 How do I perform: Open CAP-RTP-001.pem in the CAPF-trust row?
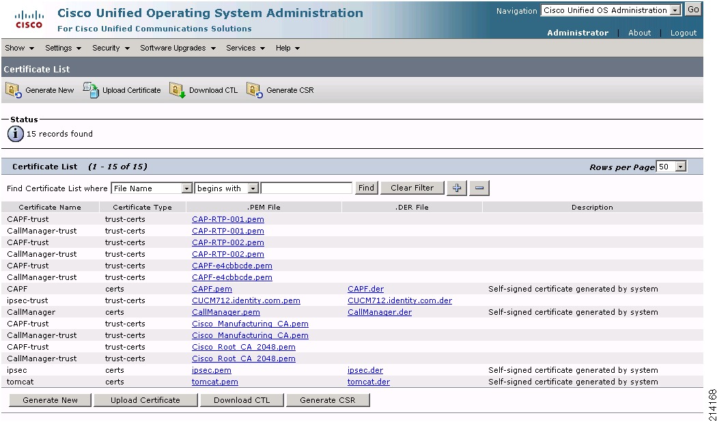coord(227,219)
